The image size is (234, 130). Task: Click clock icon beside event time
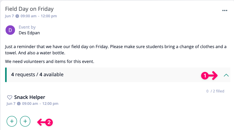[x=17, y=16]
